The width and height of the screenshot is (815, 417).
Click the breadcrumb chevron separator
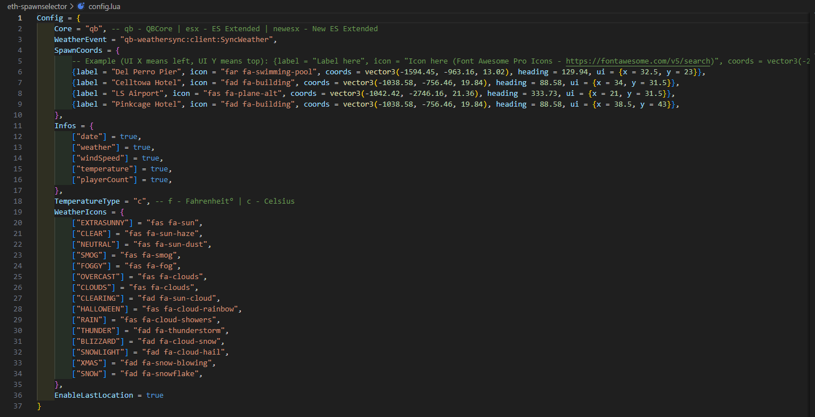coord(72,6)
